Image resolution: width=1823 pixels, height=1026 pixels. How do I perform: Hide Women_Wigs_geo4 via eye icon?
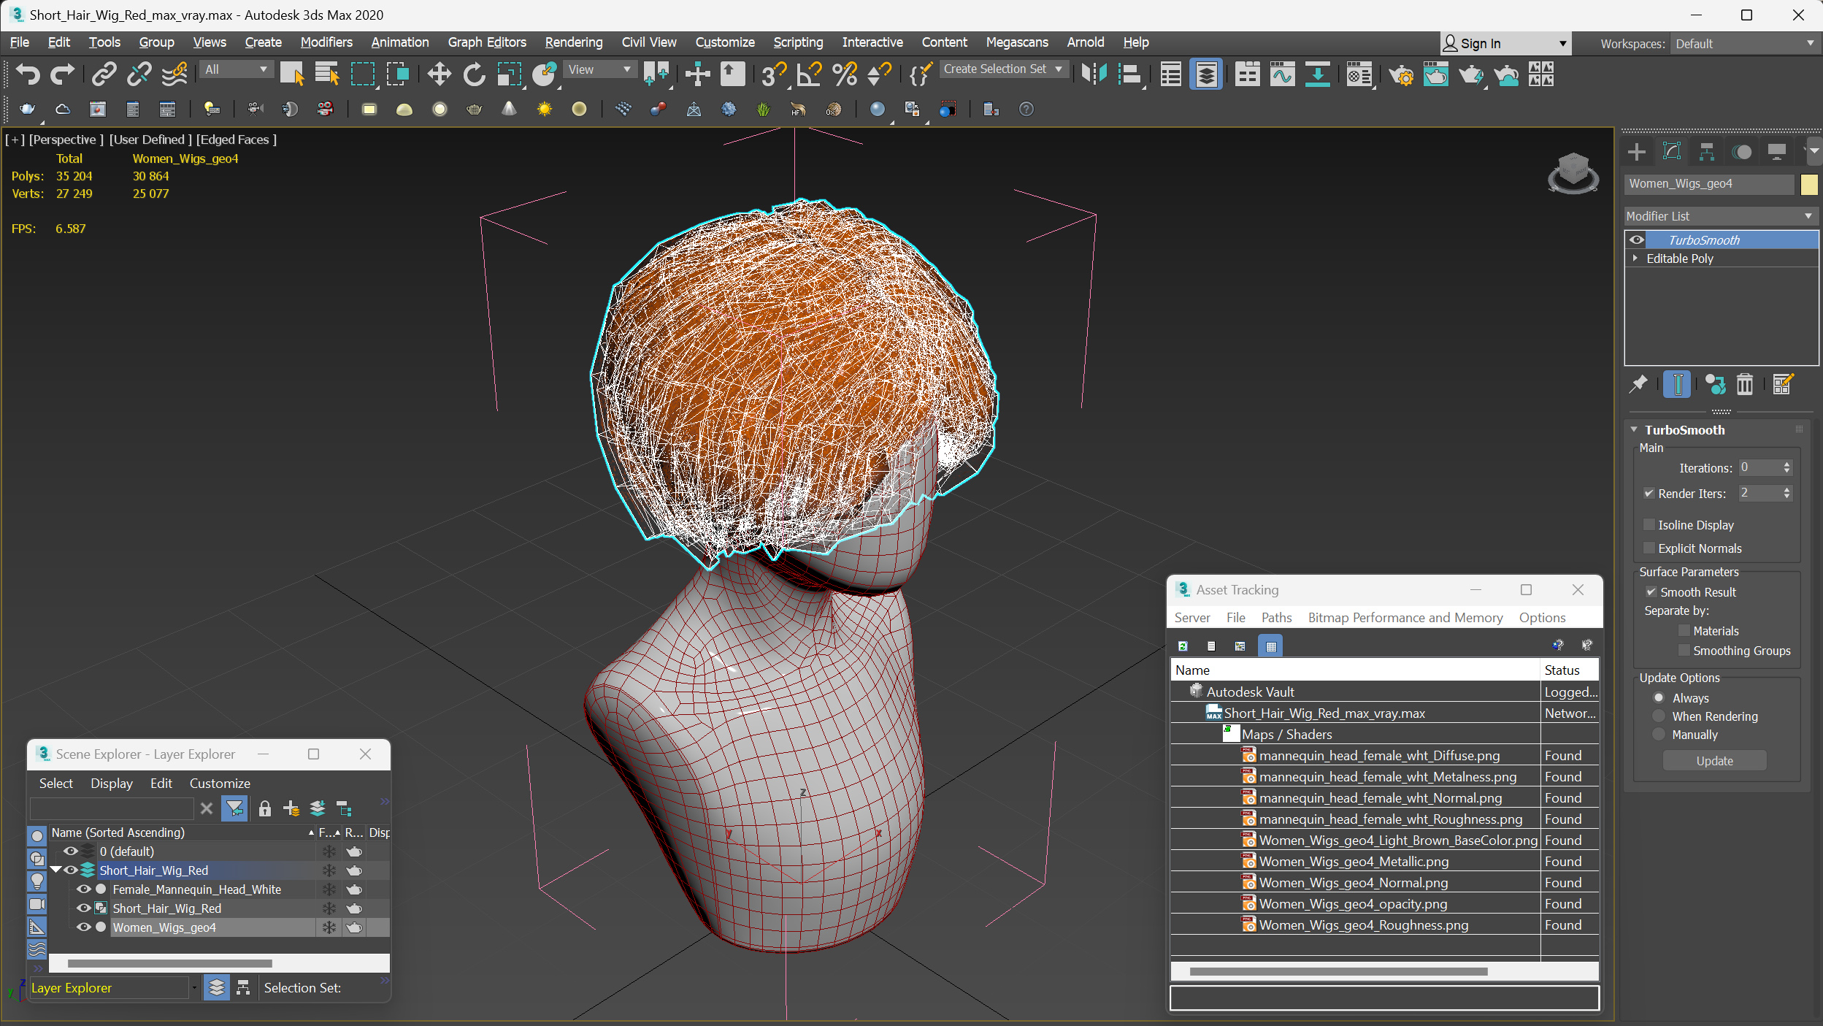coord(83,927)
